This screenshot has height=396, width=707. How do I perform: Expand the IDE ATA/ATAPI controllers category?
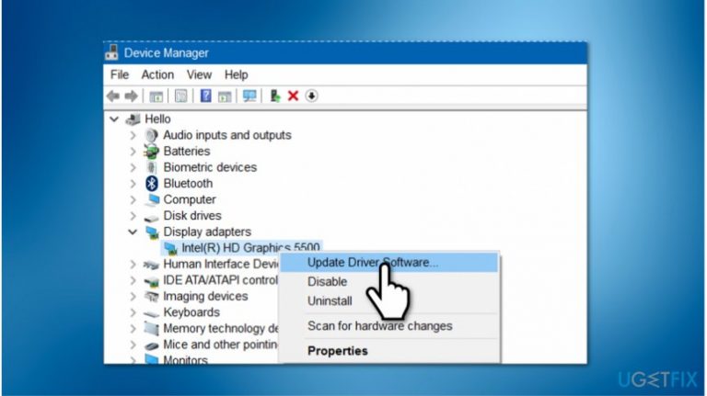pos(133,280)
